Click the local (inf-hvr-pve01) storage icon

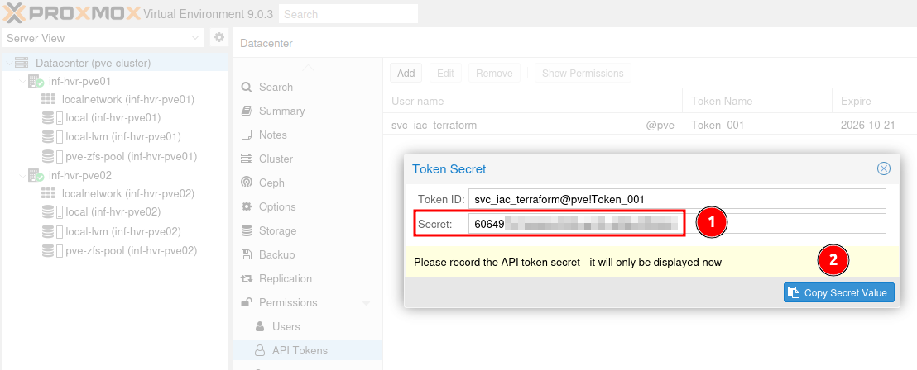click(52, 118)
